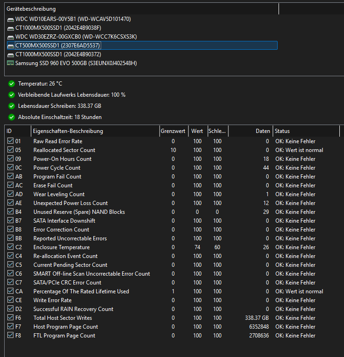
Task: Toggle checkbox for AD Wear Leveling Count
Action: pos(10,194)
